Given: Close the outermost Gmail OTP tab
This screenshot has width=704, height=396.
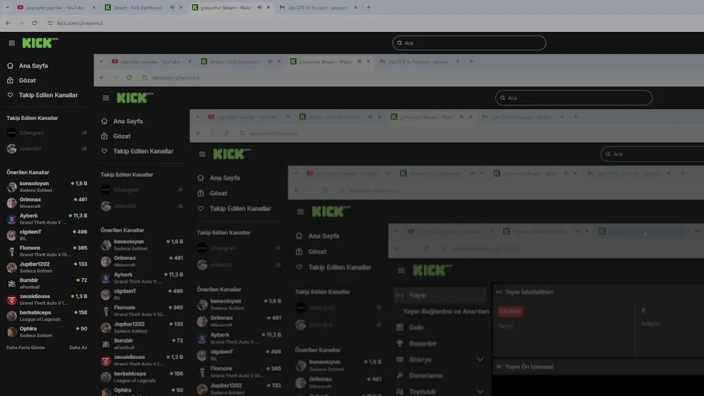Looking at the screenshot, I should click(356, 8).
